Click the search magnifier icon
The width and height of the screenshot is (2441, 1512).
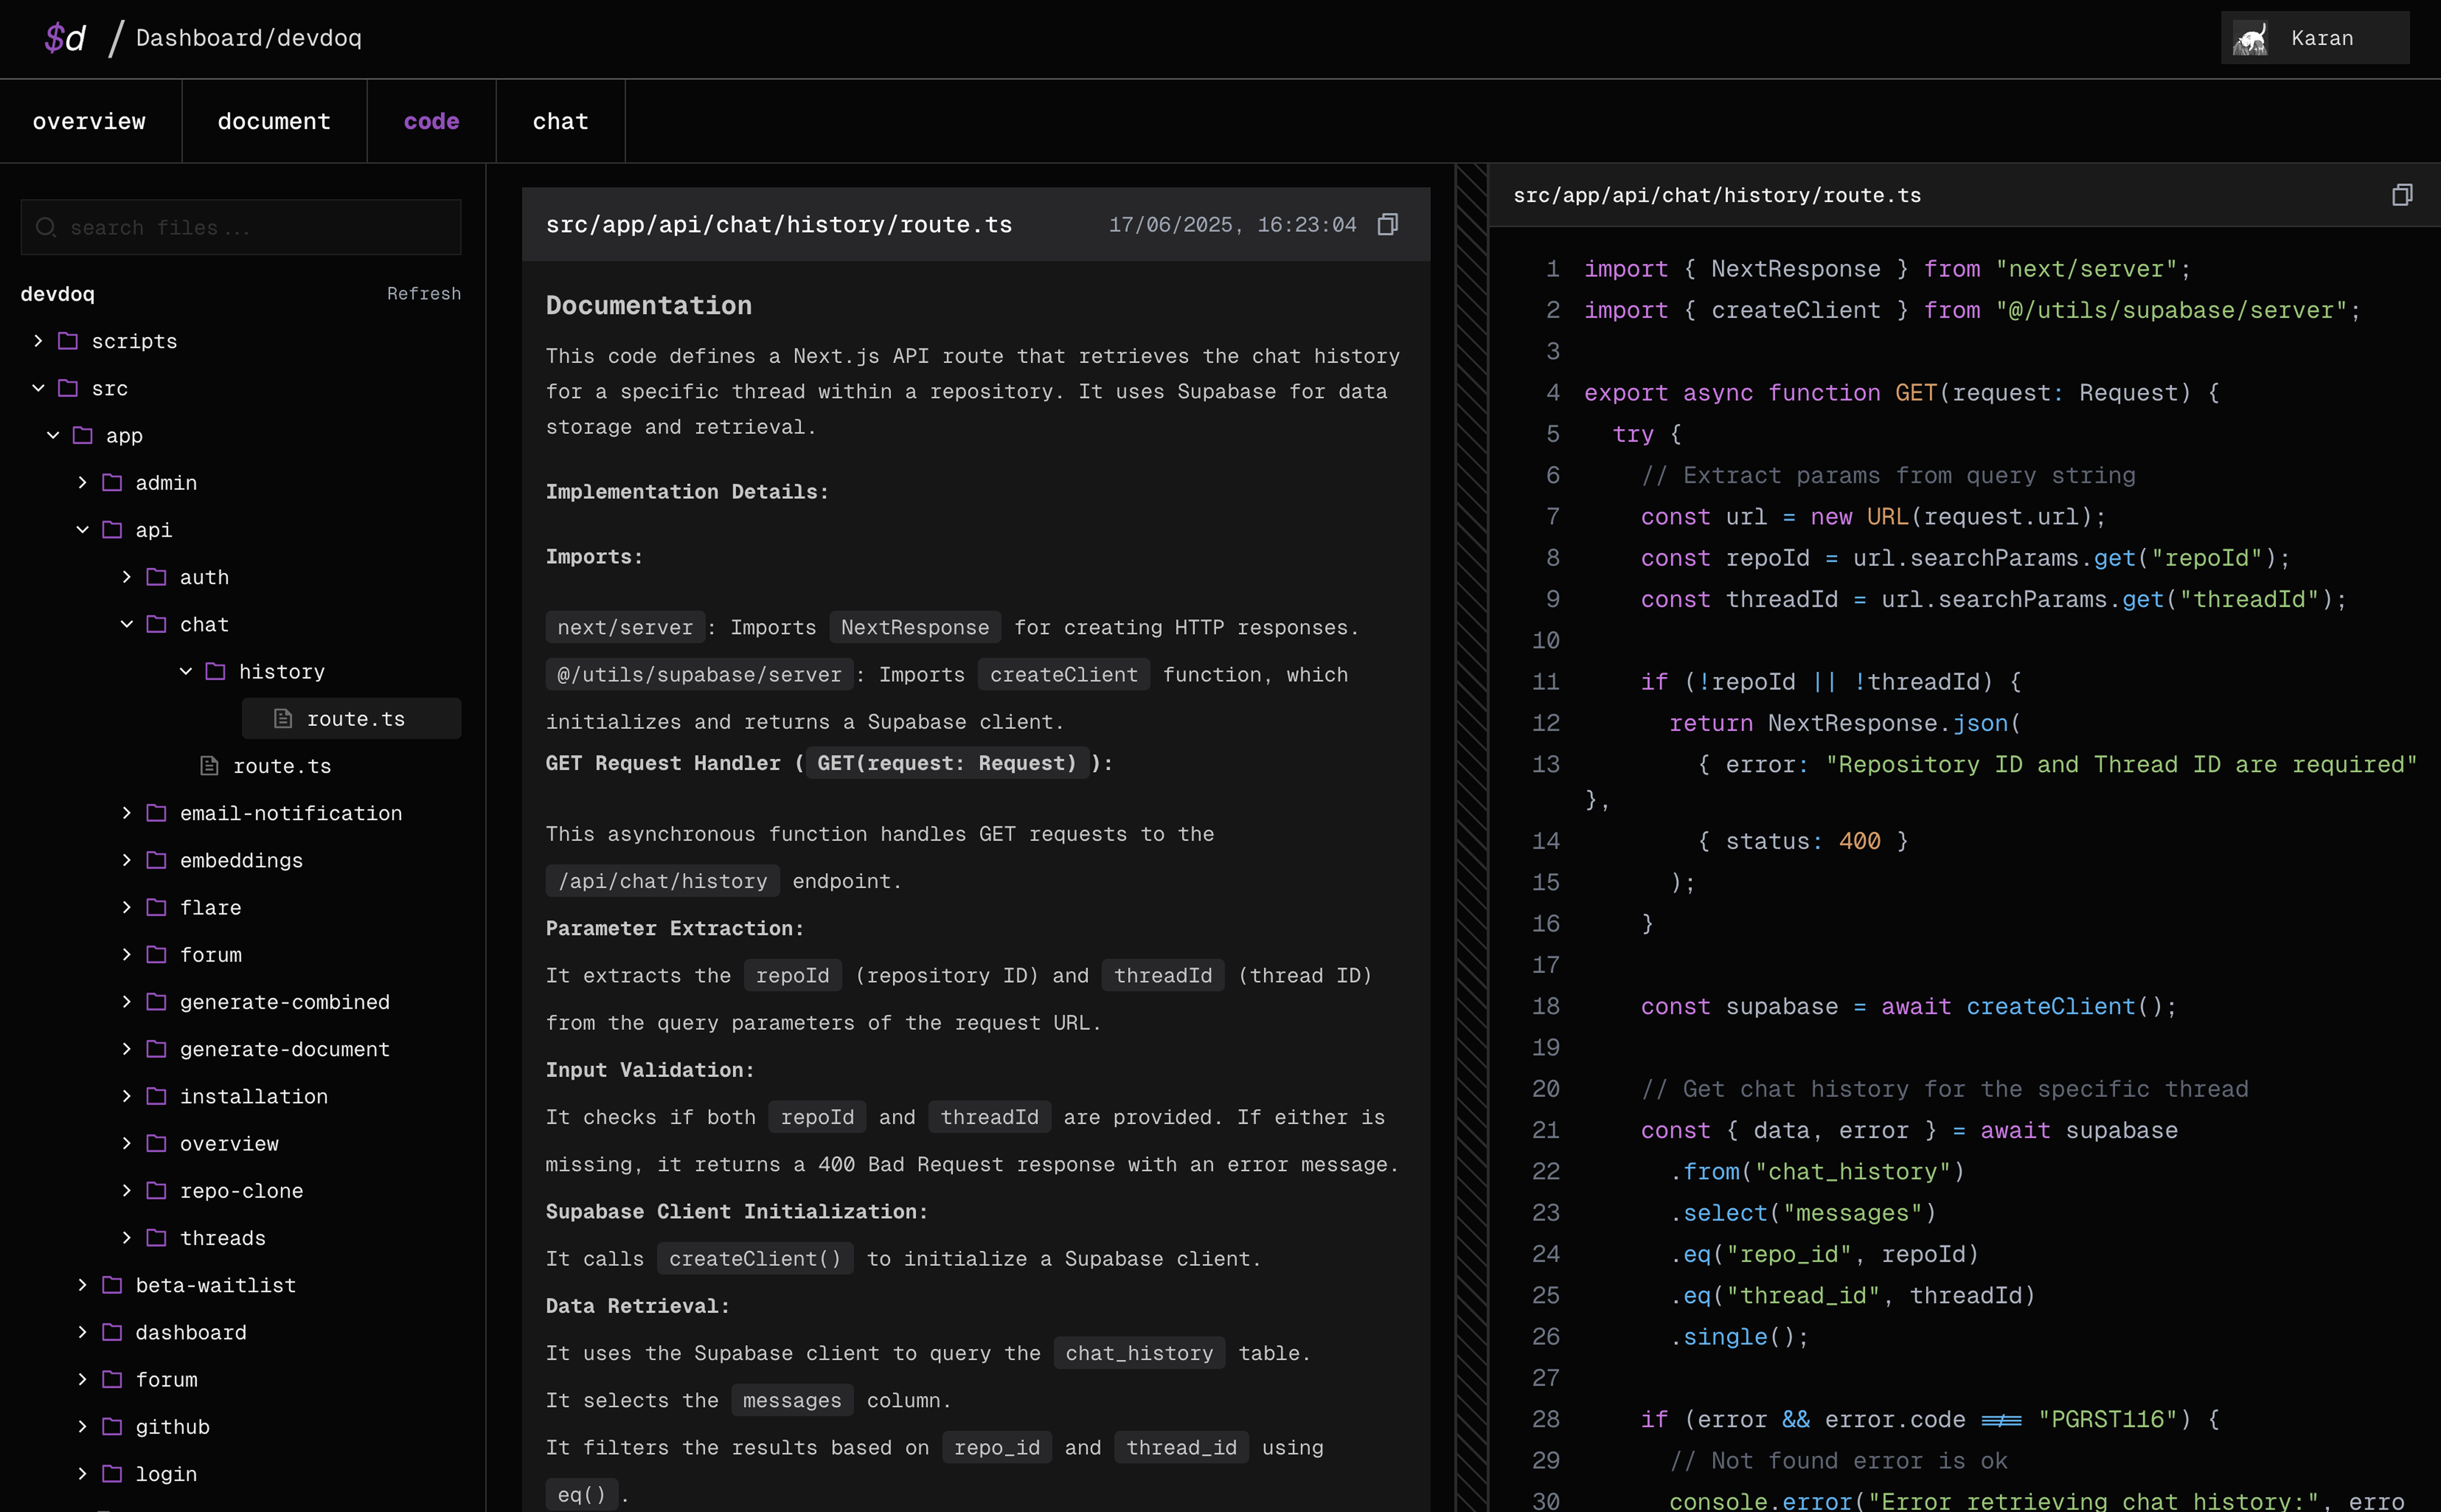point(46,227)
